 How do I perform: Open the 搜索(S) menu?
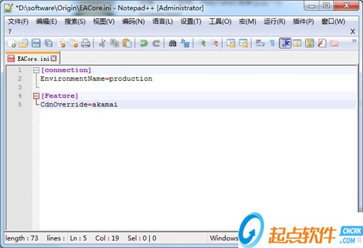click(x=75, y=22)
